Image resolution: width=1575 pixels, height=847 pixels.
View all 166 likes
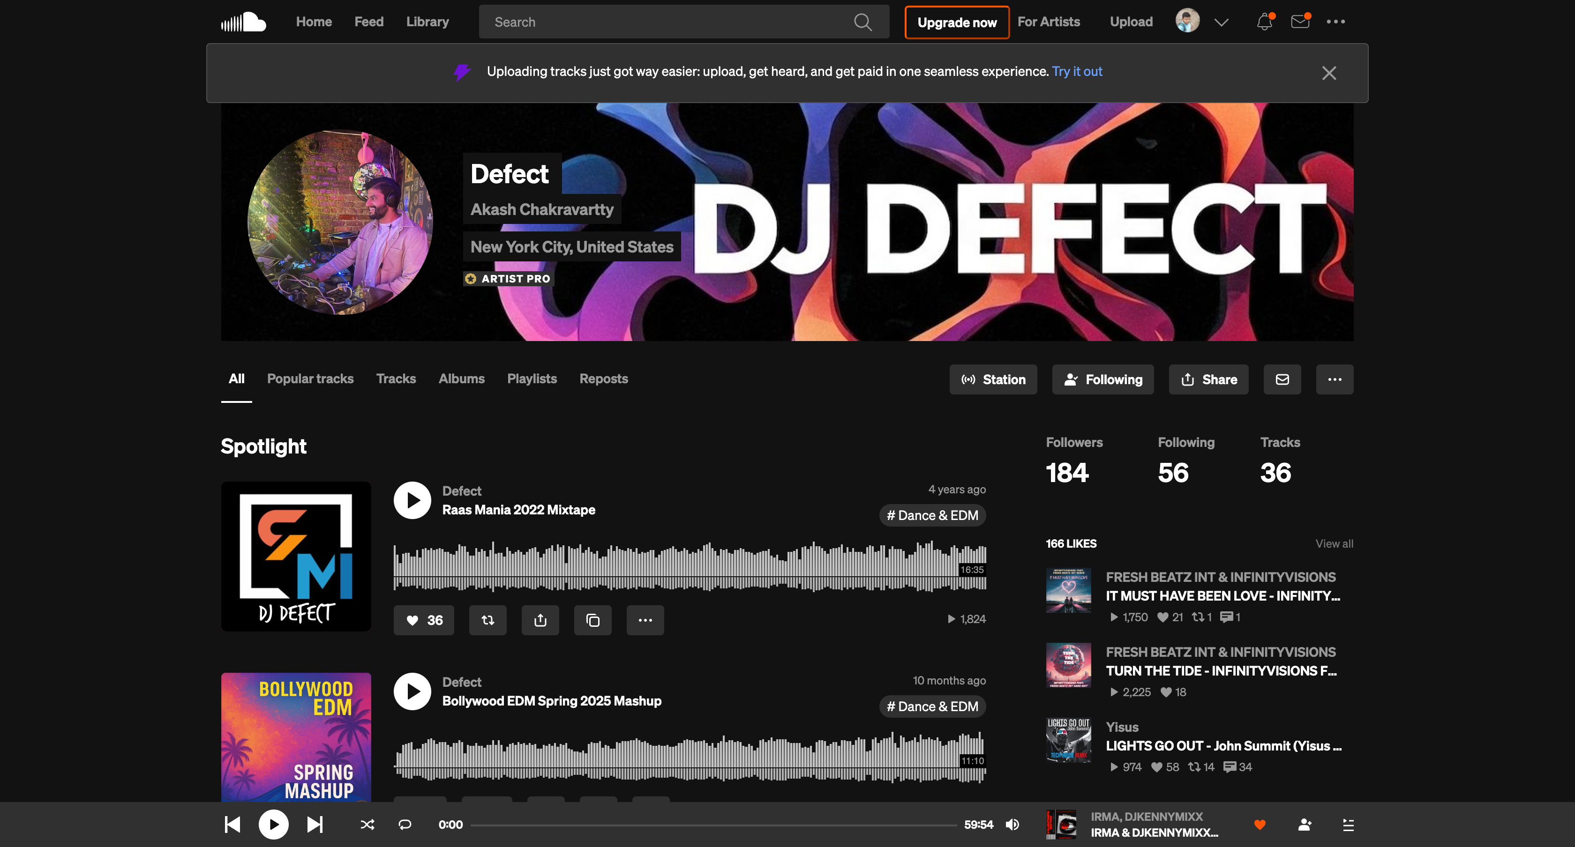pyautogui.click(x=1334, y=543)
